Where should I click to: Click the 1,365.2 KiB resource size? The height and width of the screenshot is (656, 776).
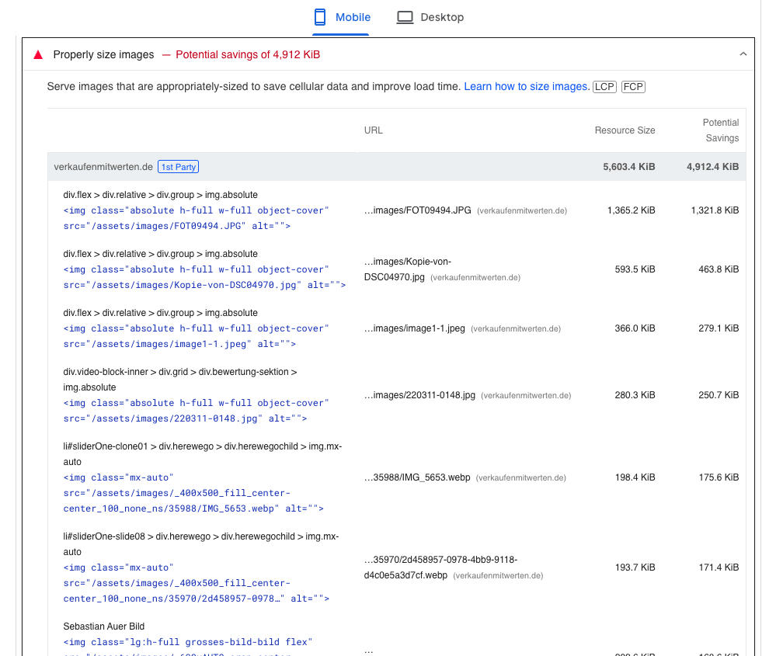[631, 210]
